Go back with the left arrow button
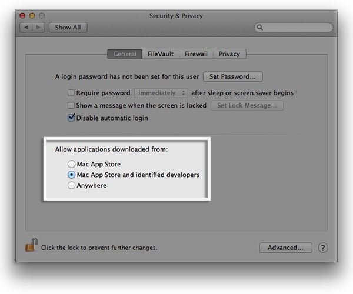The width and height of the screenshot is (353, 294). (x=26, y=28)
